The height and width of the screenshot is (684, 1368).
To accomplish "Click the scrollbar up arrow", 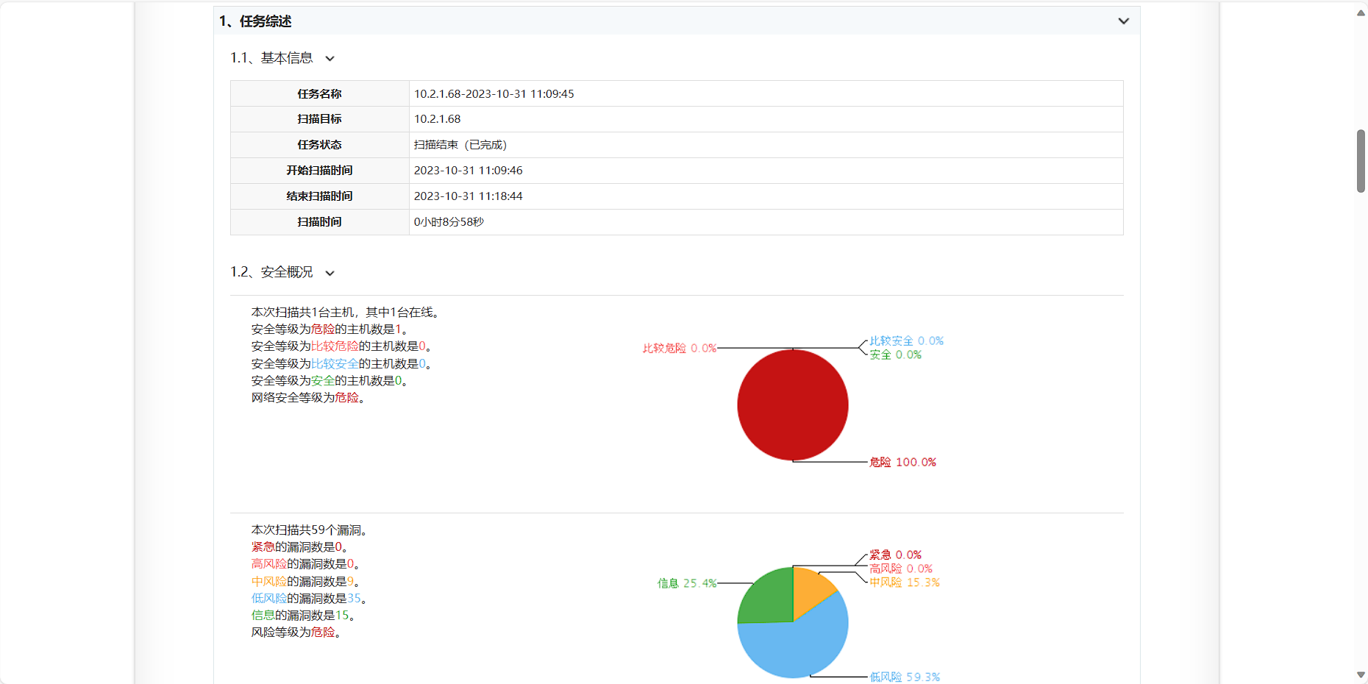I will point(1361,13).
